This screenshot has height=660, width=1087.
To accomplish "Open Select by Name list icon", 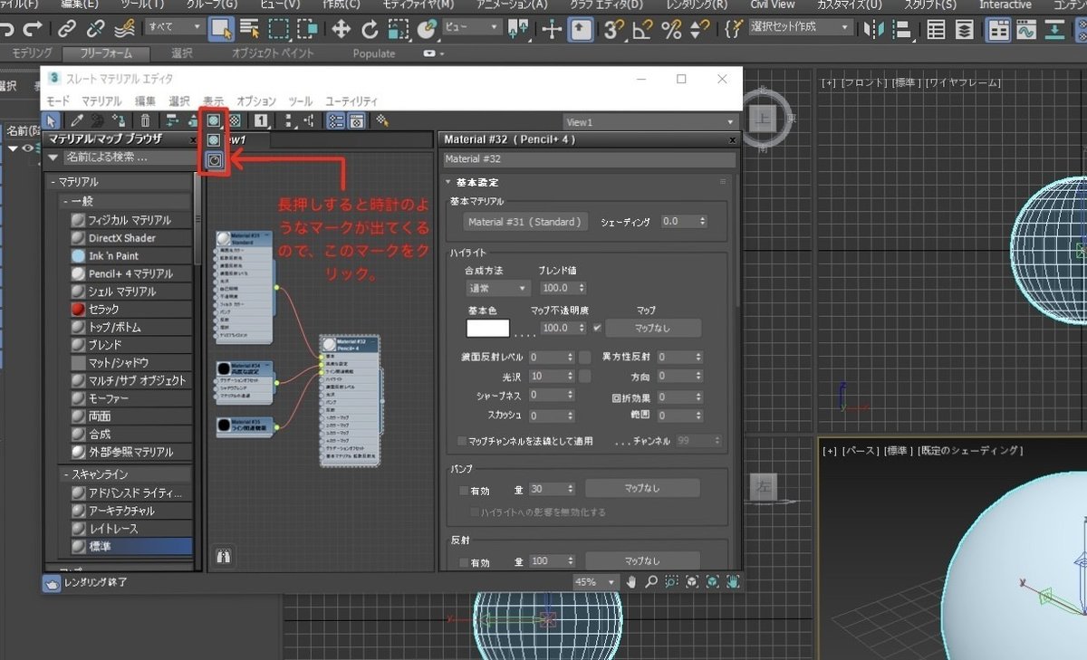I will (x=249, y=29).
